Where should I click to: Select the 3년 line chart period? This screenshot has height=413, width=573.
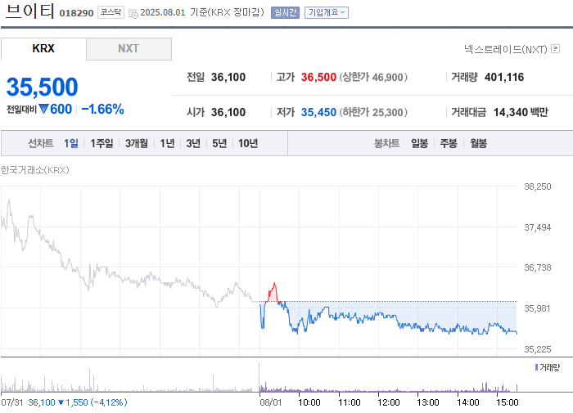click(x=193, y=143)
